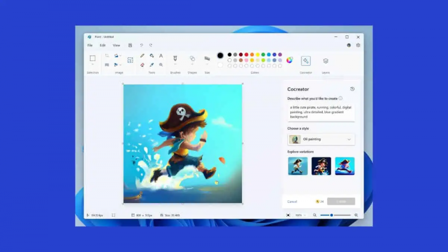
Task: Select the Eraser tool
Action: [142, 65]
